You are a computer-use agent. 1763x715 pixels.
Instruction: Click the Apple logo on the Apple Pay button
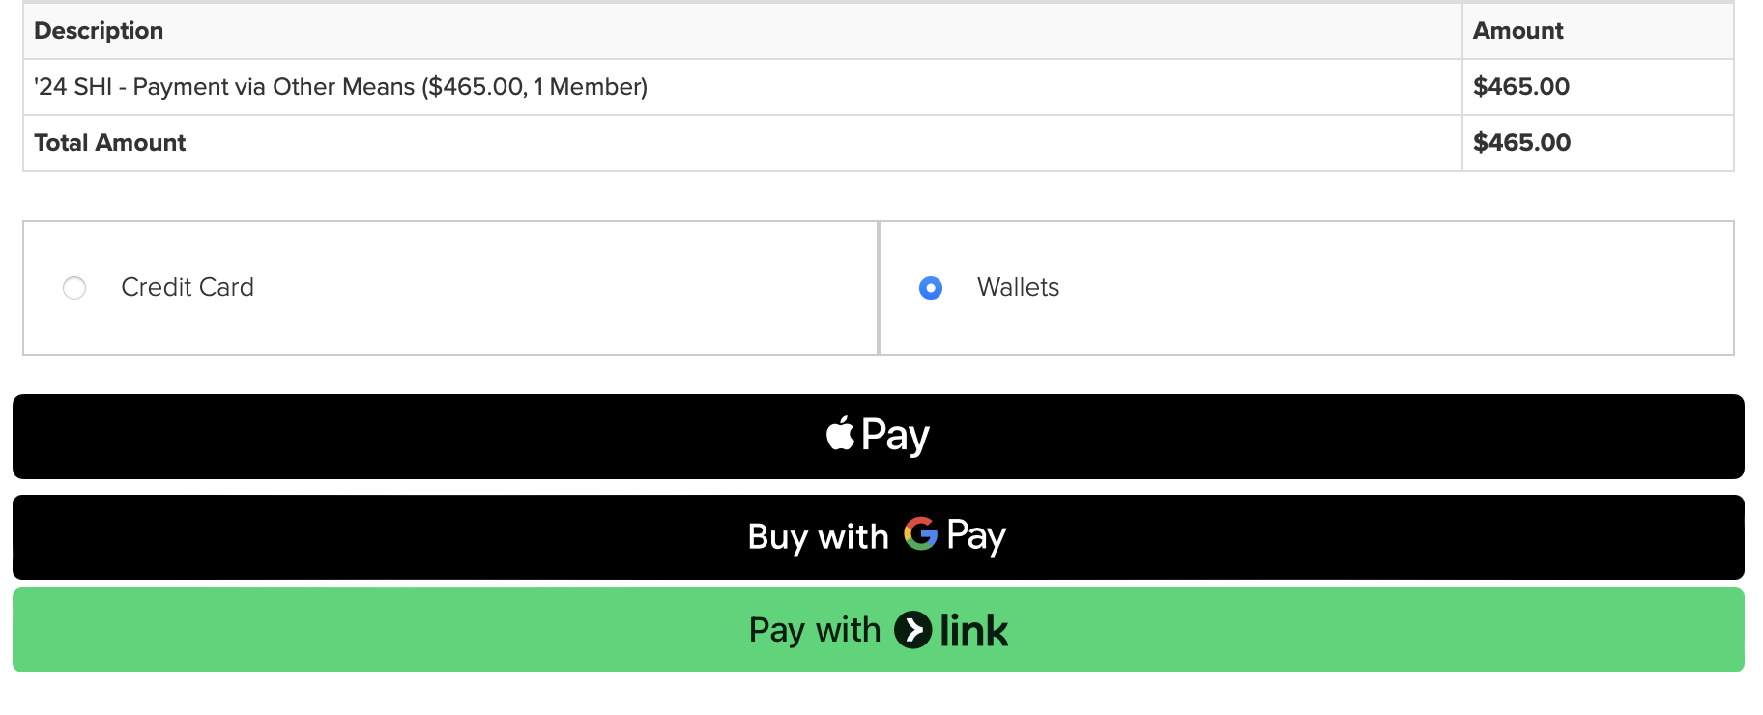[840, 434]
